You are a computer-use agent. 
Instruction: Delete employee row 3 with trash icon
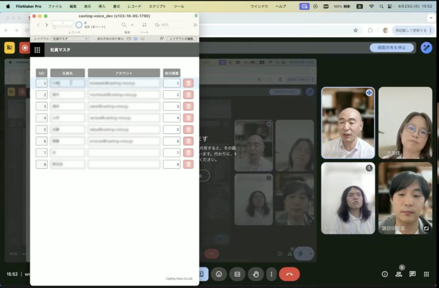tap(188, 106)
